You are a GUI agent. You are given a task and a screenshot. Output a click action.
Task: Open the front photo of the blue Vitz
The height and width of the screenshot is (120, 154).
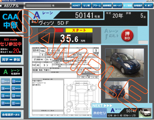[124, 63]
